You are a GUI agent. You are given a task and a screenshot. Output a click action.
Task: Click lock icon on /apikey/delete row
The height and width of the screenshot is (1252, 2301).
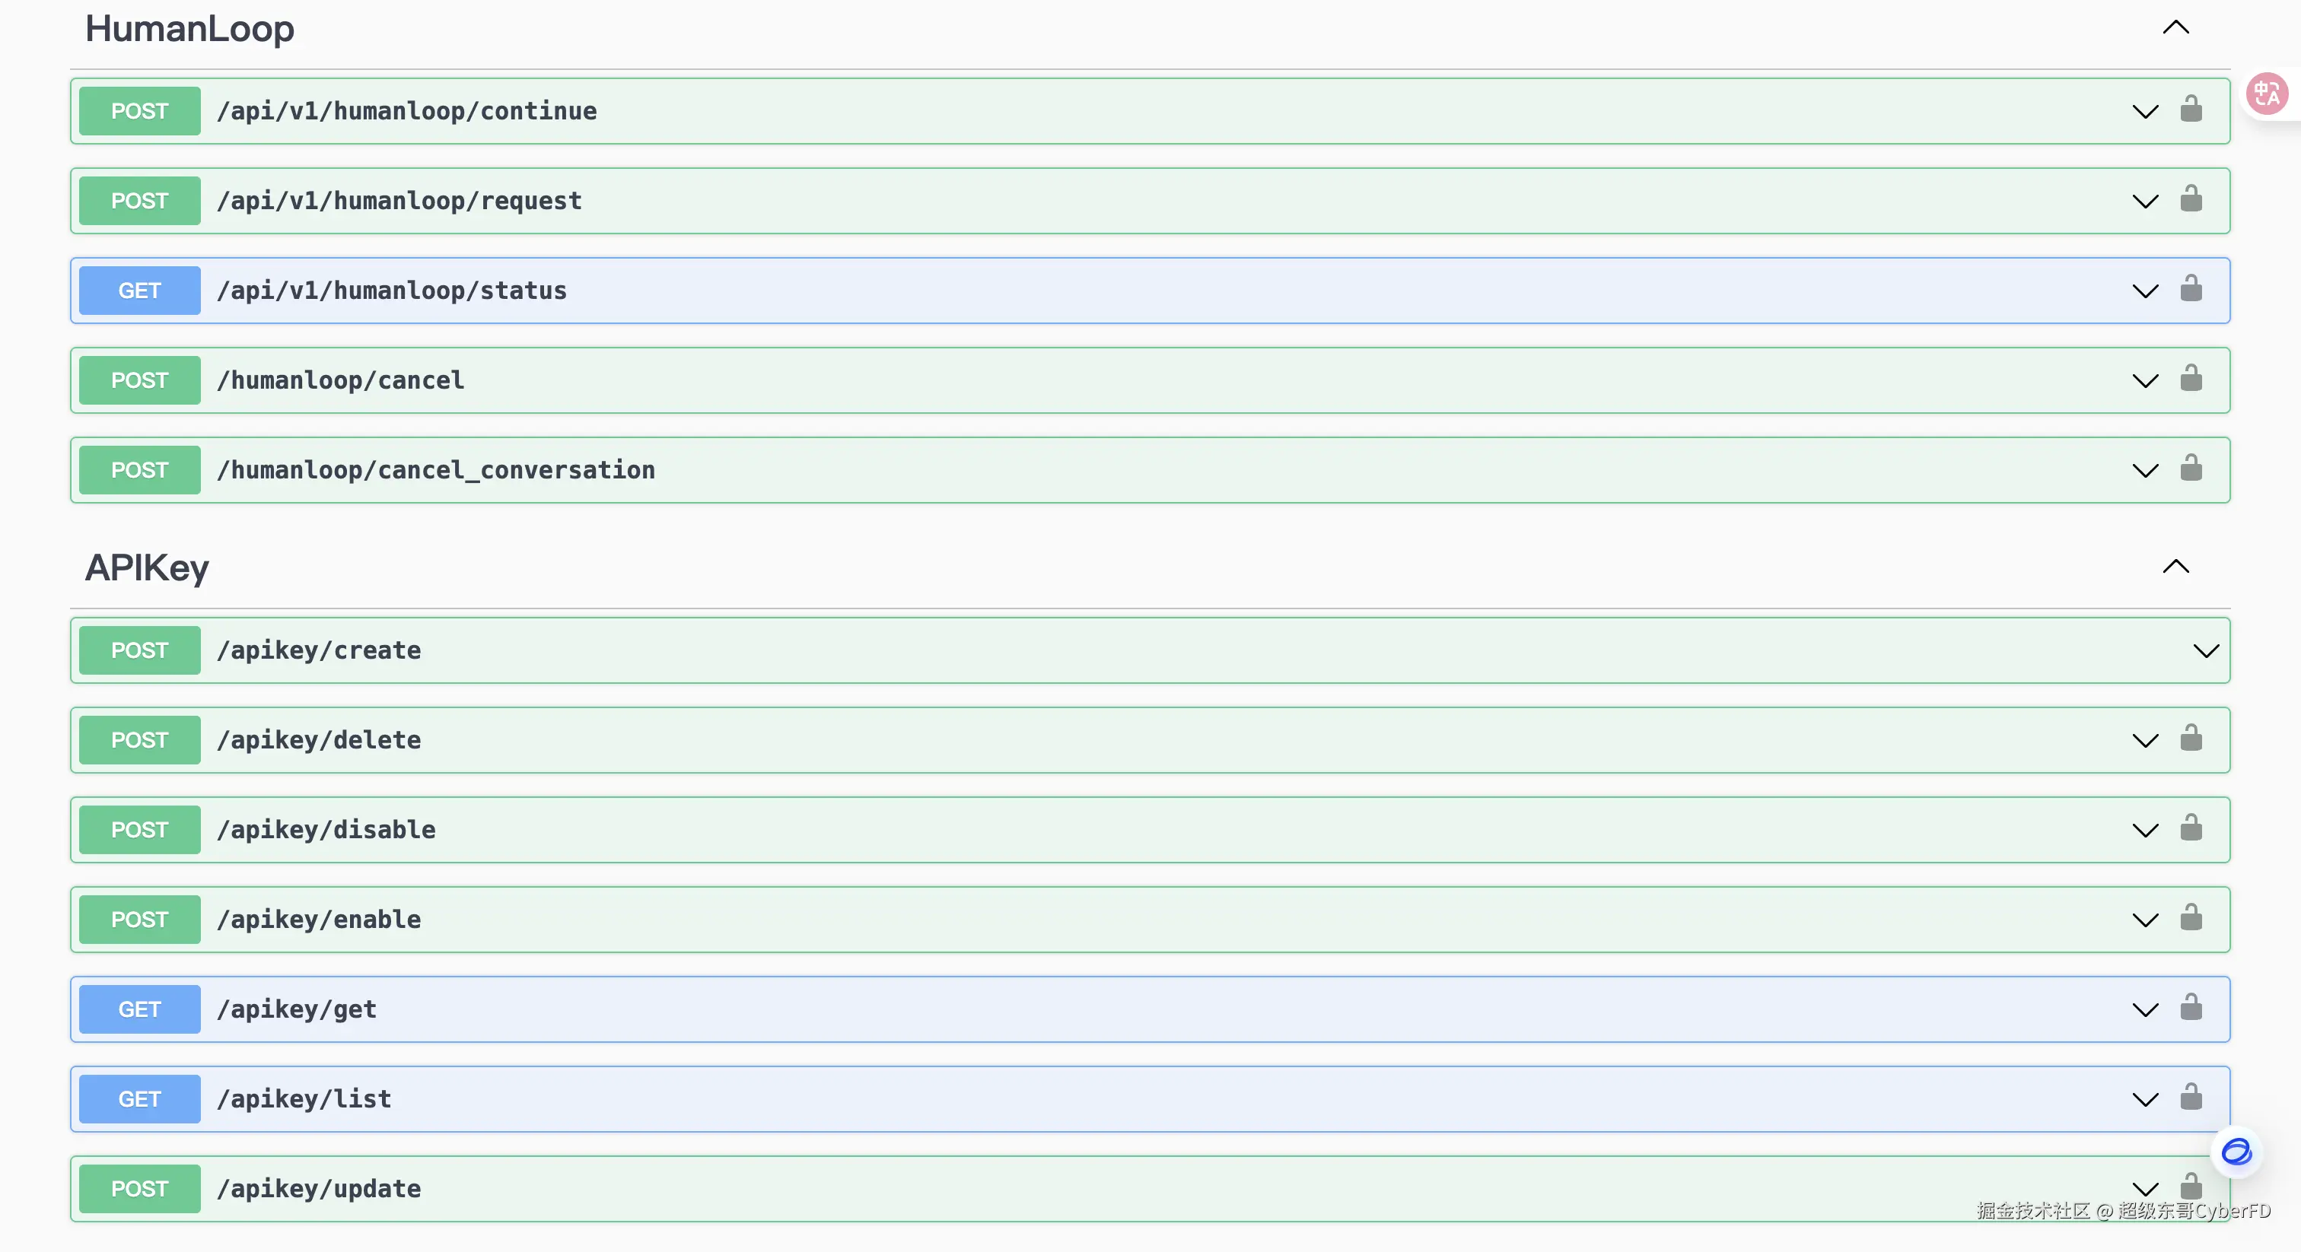click(x=2190, y=739)
